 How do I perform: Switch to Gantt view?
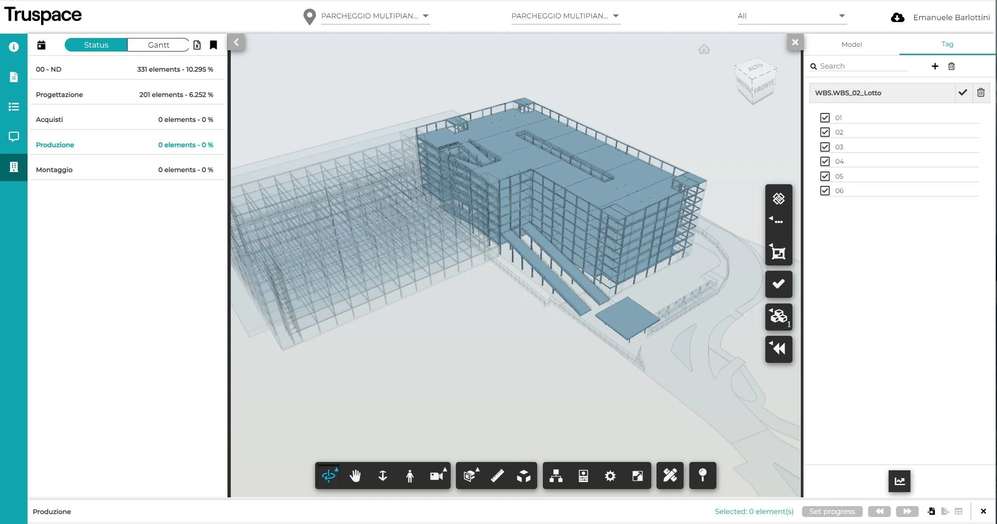tap(158, 45)
